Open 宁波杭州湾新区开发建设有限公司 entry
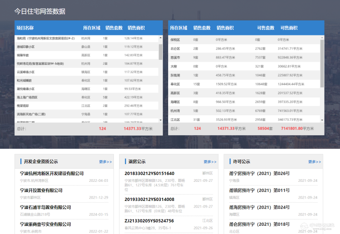 pos(52,174)
